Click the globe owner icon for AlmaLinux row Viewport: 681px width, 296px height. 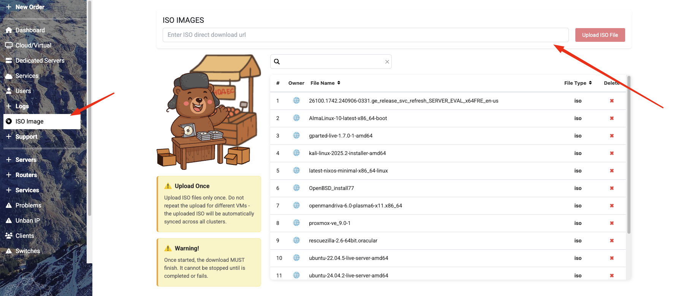pyautogui.click(x=296, y=118)
